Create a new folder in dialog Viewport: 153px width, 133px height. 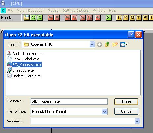coord(115,44)
